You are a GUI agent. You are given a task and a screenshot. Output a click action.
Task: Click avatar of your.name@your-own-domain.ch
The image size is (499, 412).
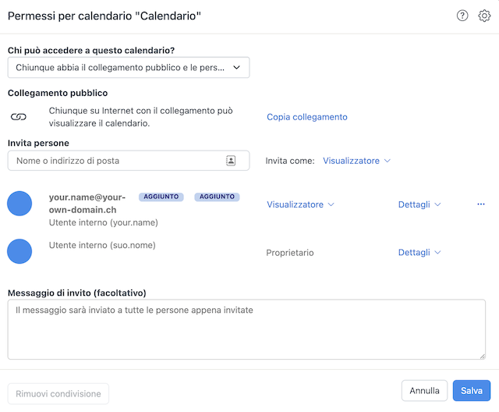(19, 204)
